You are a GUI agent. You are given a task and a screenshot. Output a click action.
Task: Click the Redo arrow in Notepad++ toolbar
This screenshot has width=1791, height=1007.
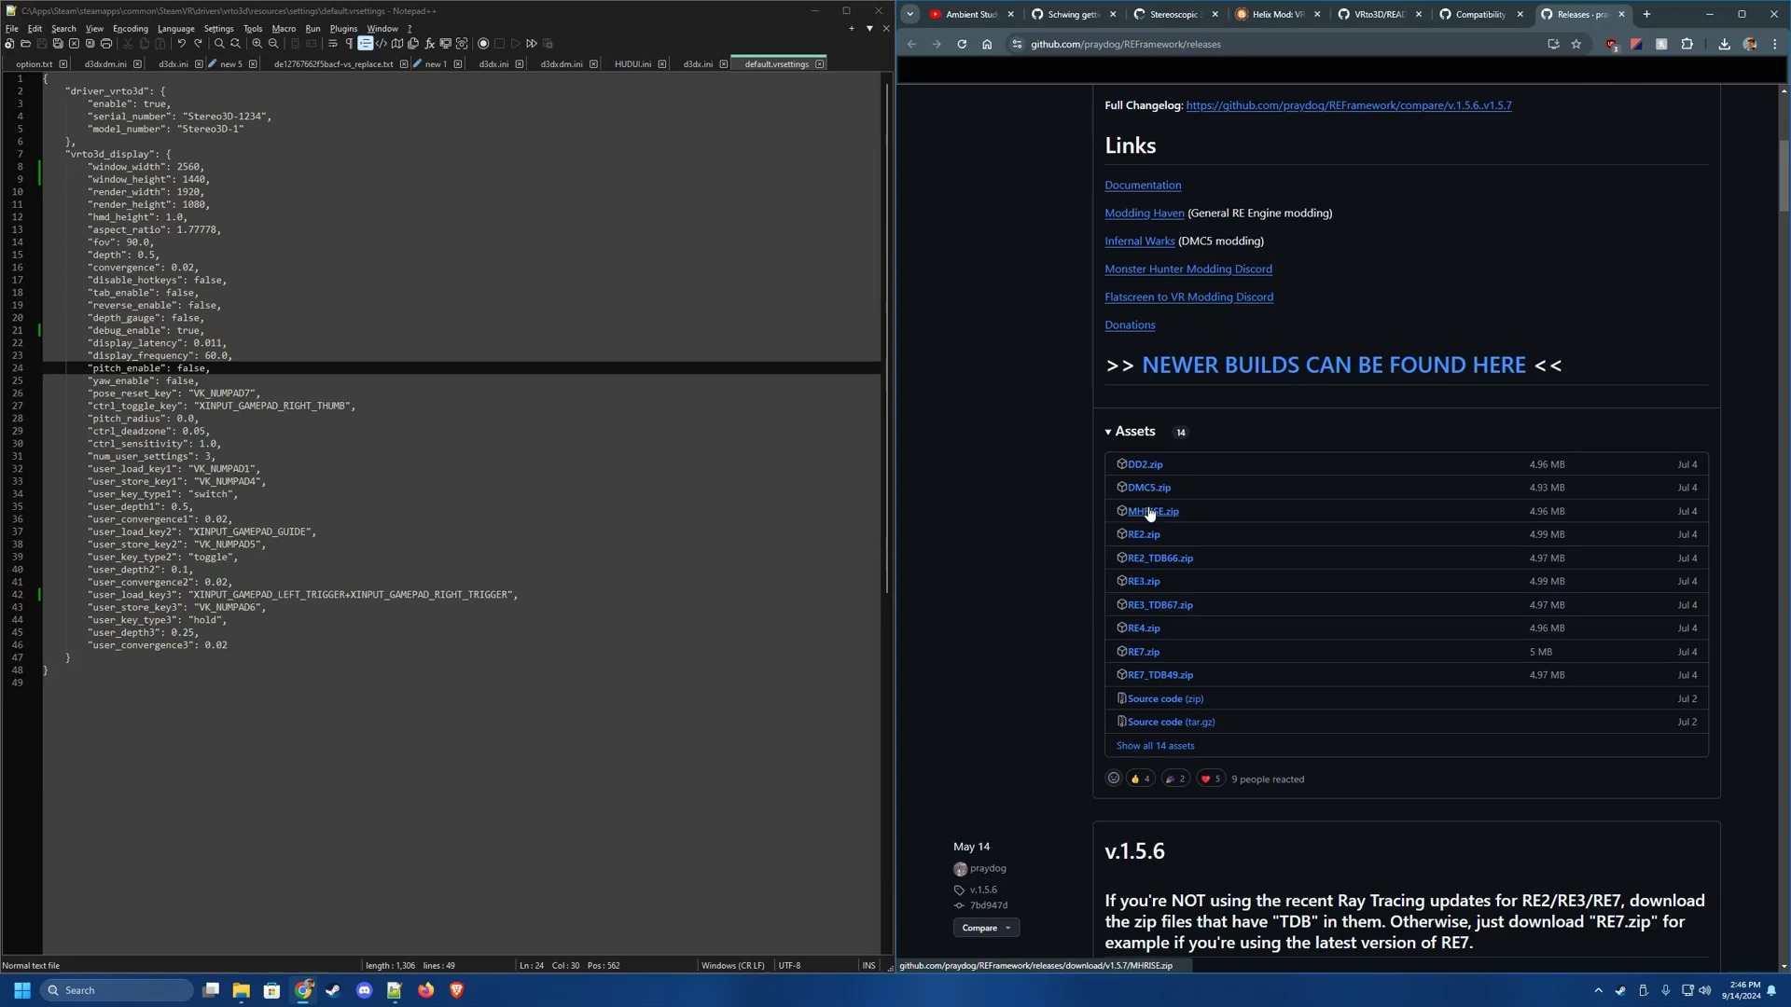(x=198, y=44)
